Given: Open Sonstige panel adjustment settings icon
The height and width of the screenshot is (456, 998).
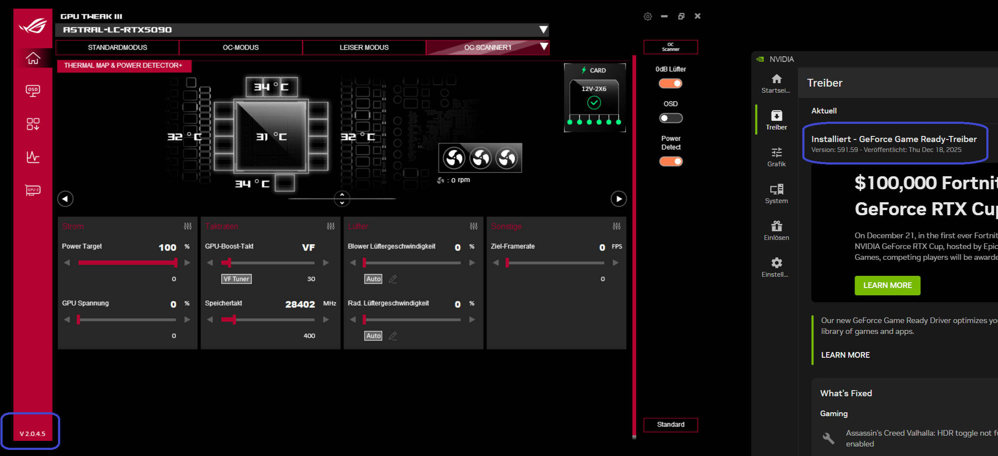Looking at the screenshot, I should (x=617, y=226).
